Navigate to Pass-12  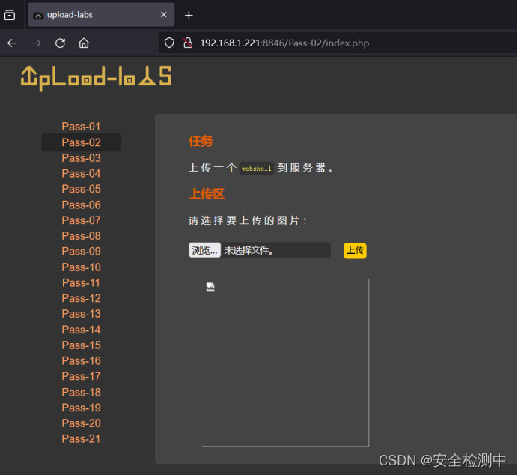[x=81, y=298]
